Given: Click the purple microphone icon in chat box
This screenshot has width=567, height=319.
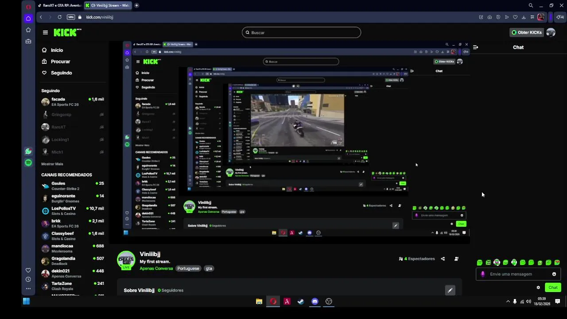Looking at the screenshot, I should coord(483,274).
